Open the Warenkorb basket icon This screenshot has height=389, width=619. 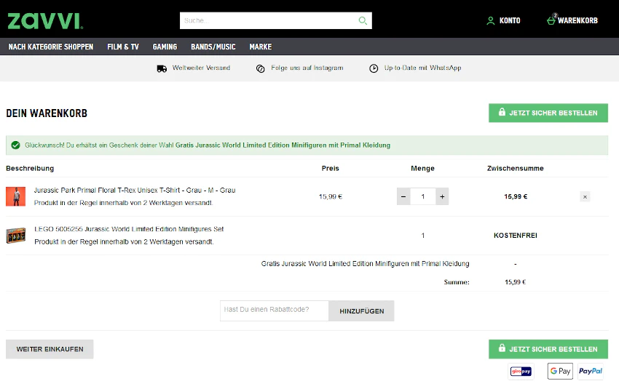pyautogui.click(x=551, y=20)
